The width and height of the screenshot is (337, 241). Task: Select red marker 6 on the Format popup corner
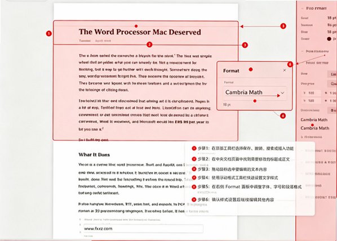(x=290, y=64)
